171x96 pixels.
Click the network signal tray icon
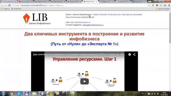(x=152, y=94)
